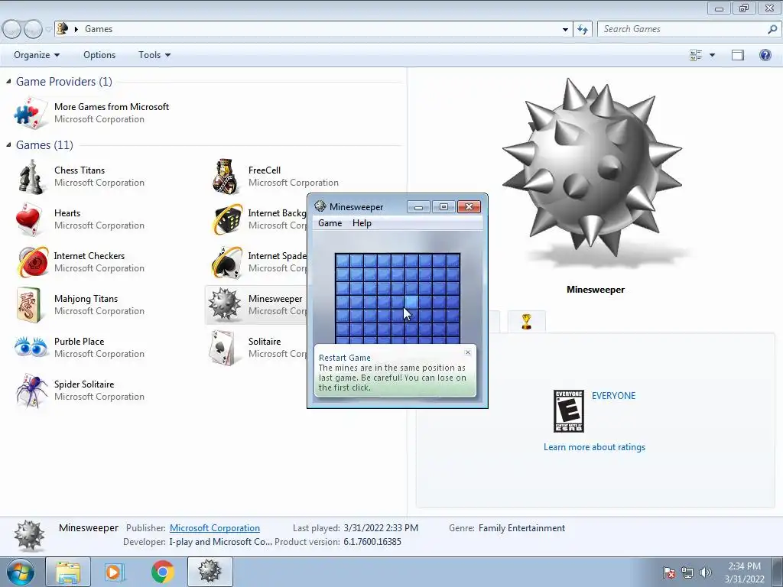
Task: Open Chess Titans game icon
Action: (x=31, y=177)
